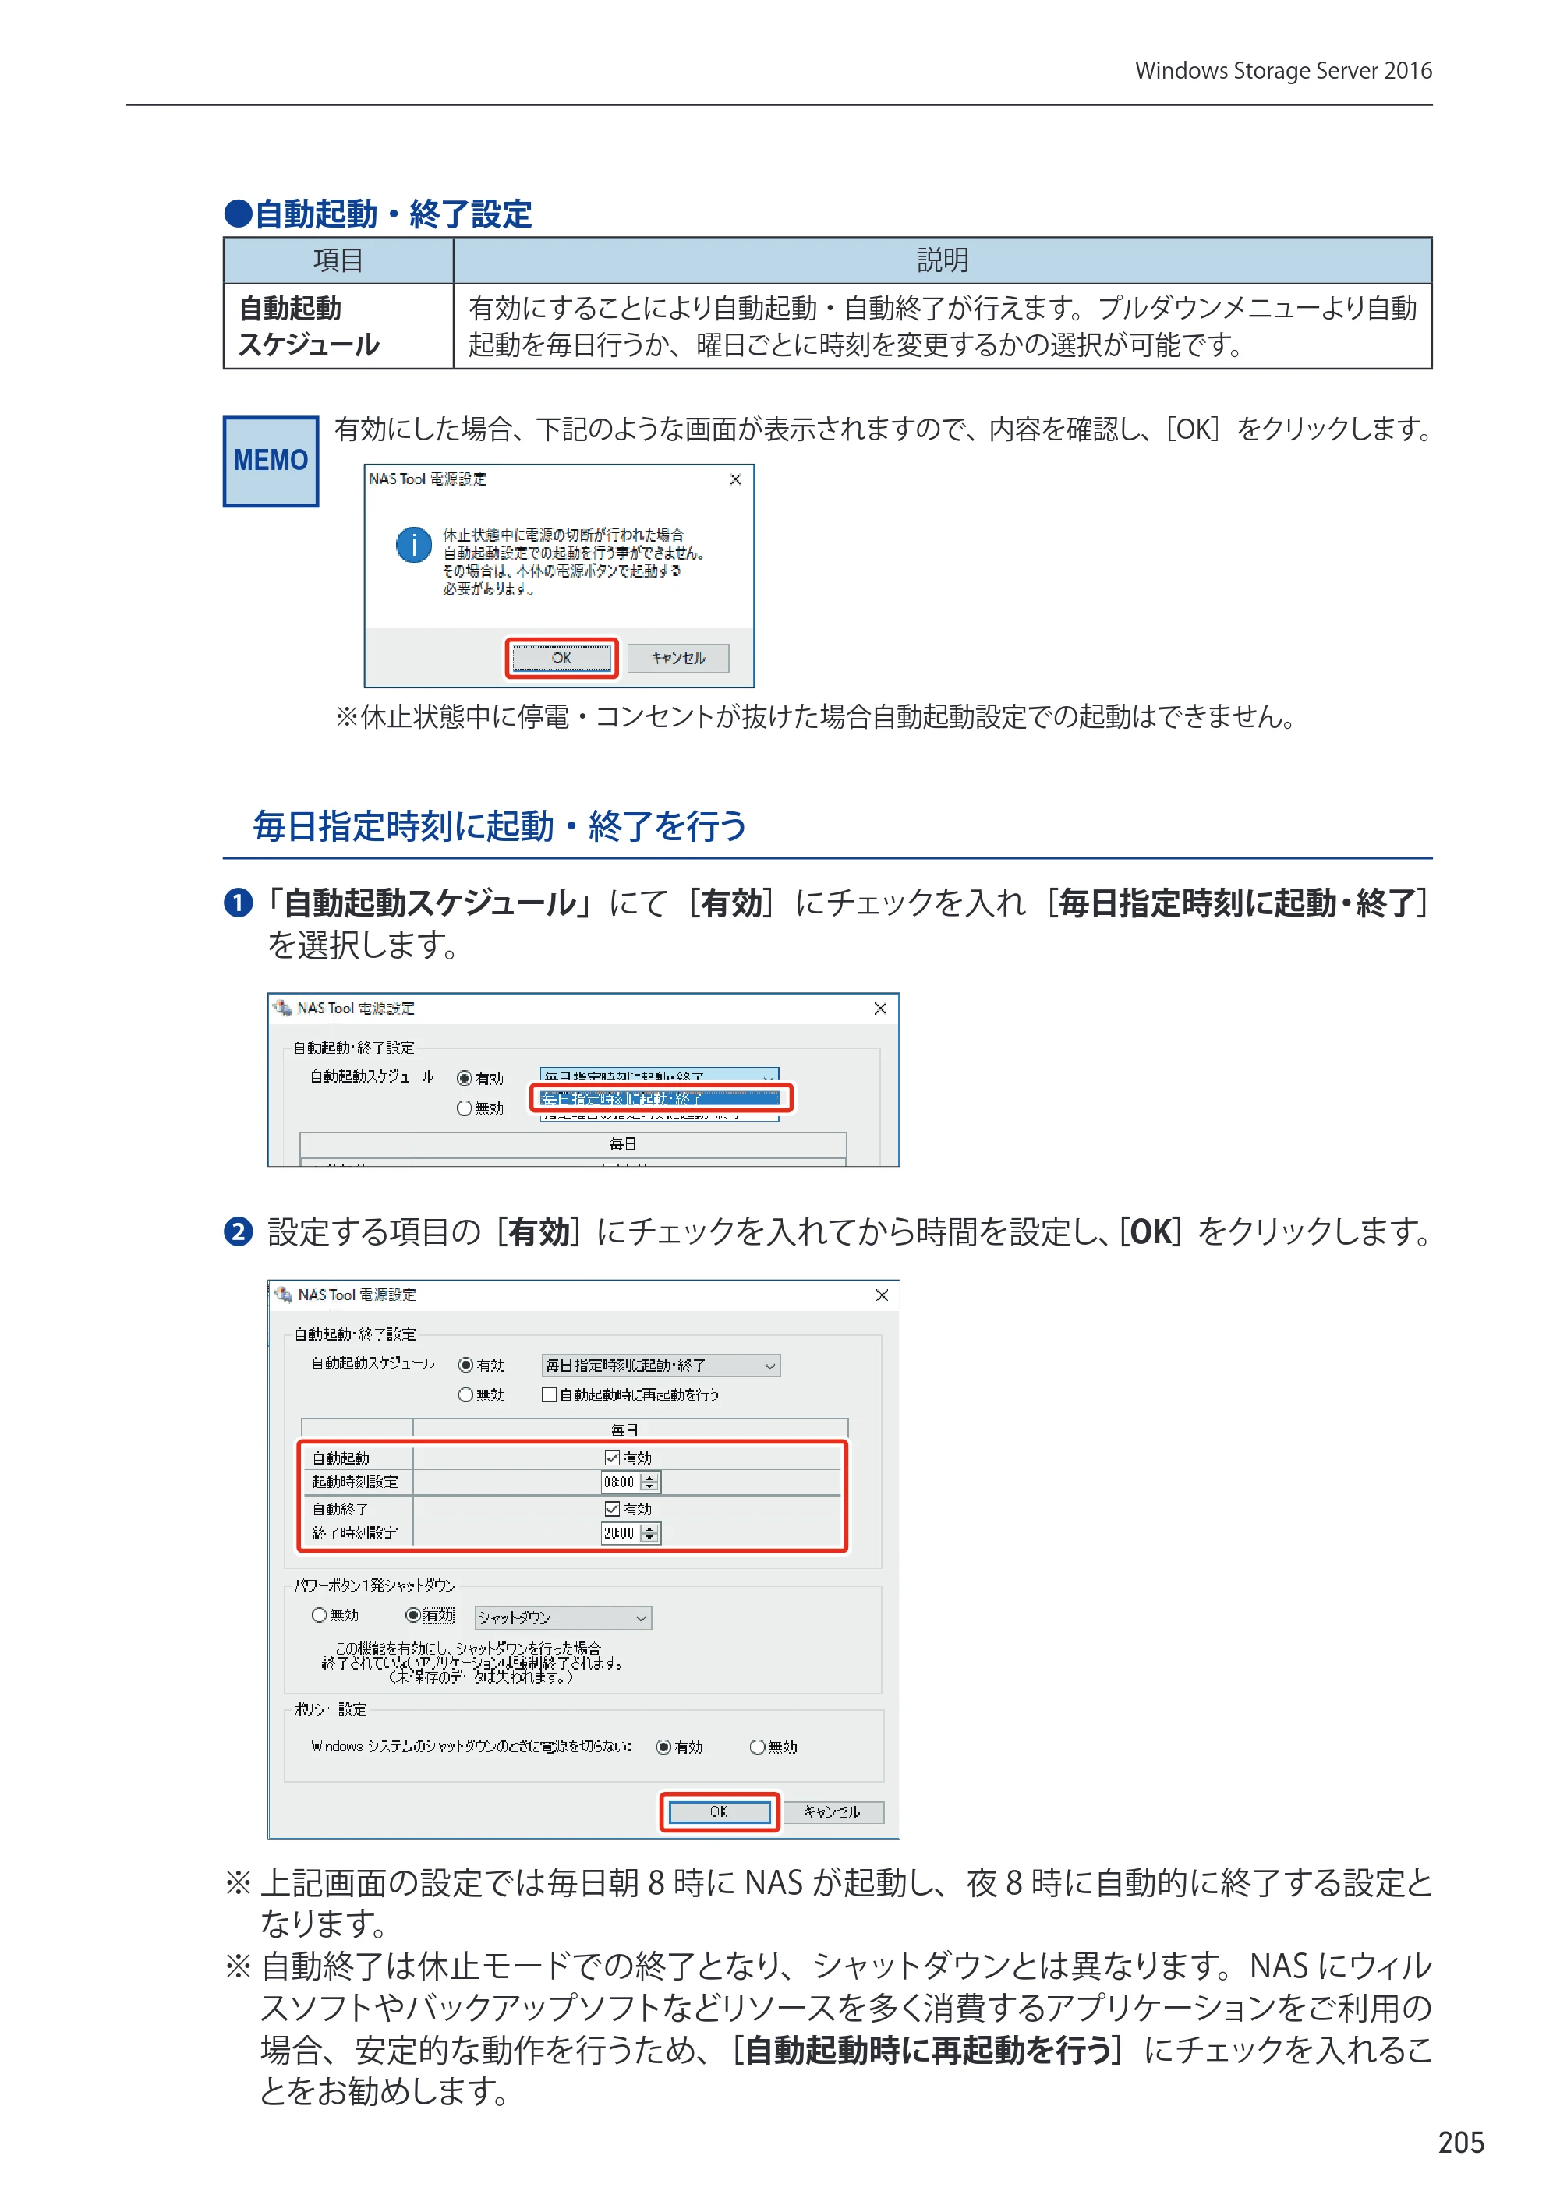Select ポリシー設定 有効 radio button
This screenshot has width=1560, height=2205.
[x=663, y=1747]
